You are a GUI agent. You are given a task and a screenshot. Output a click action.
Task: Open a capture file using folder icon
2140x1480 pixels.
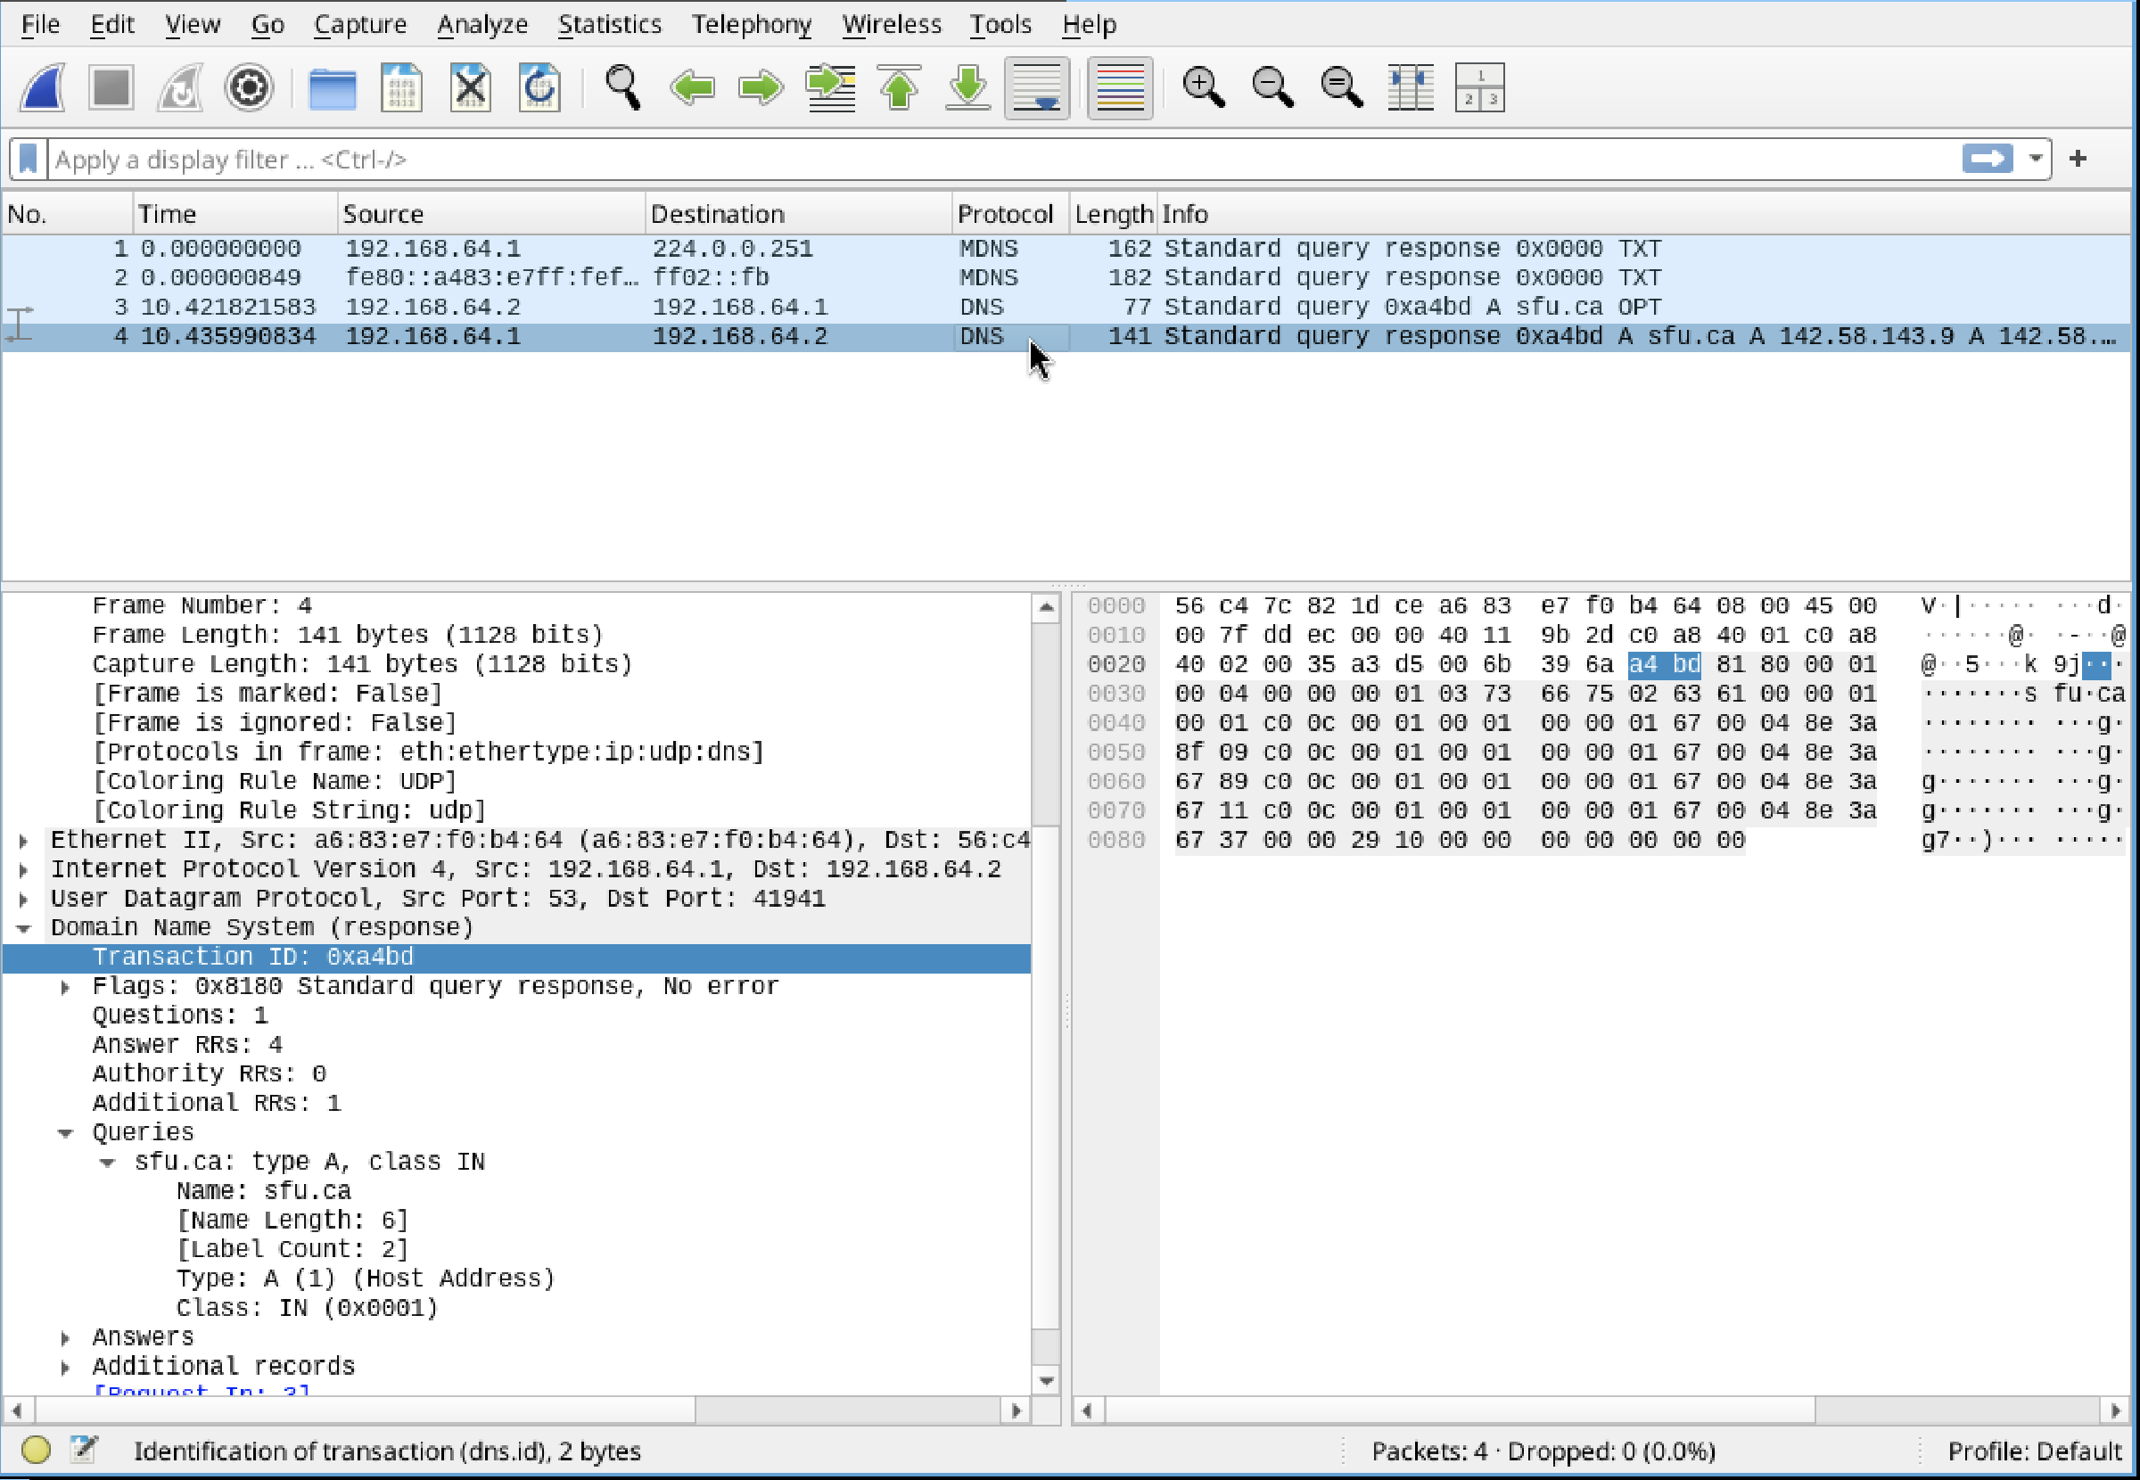tap(332, 88)
